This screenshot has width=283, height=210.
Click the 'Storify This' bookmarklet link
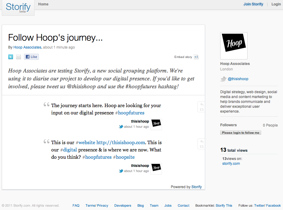pyautogui.click(x=224, y=205)
